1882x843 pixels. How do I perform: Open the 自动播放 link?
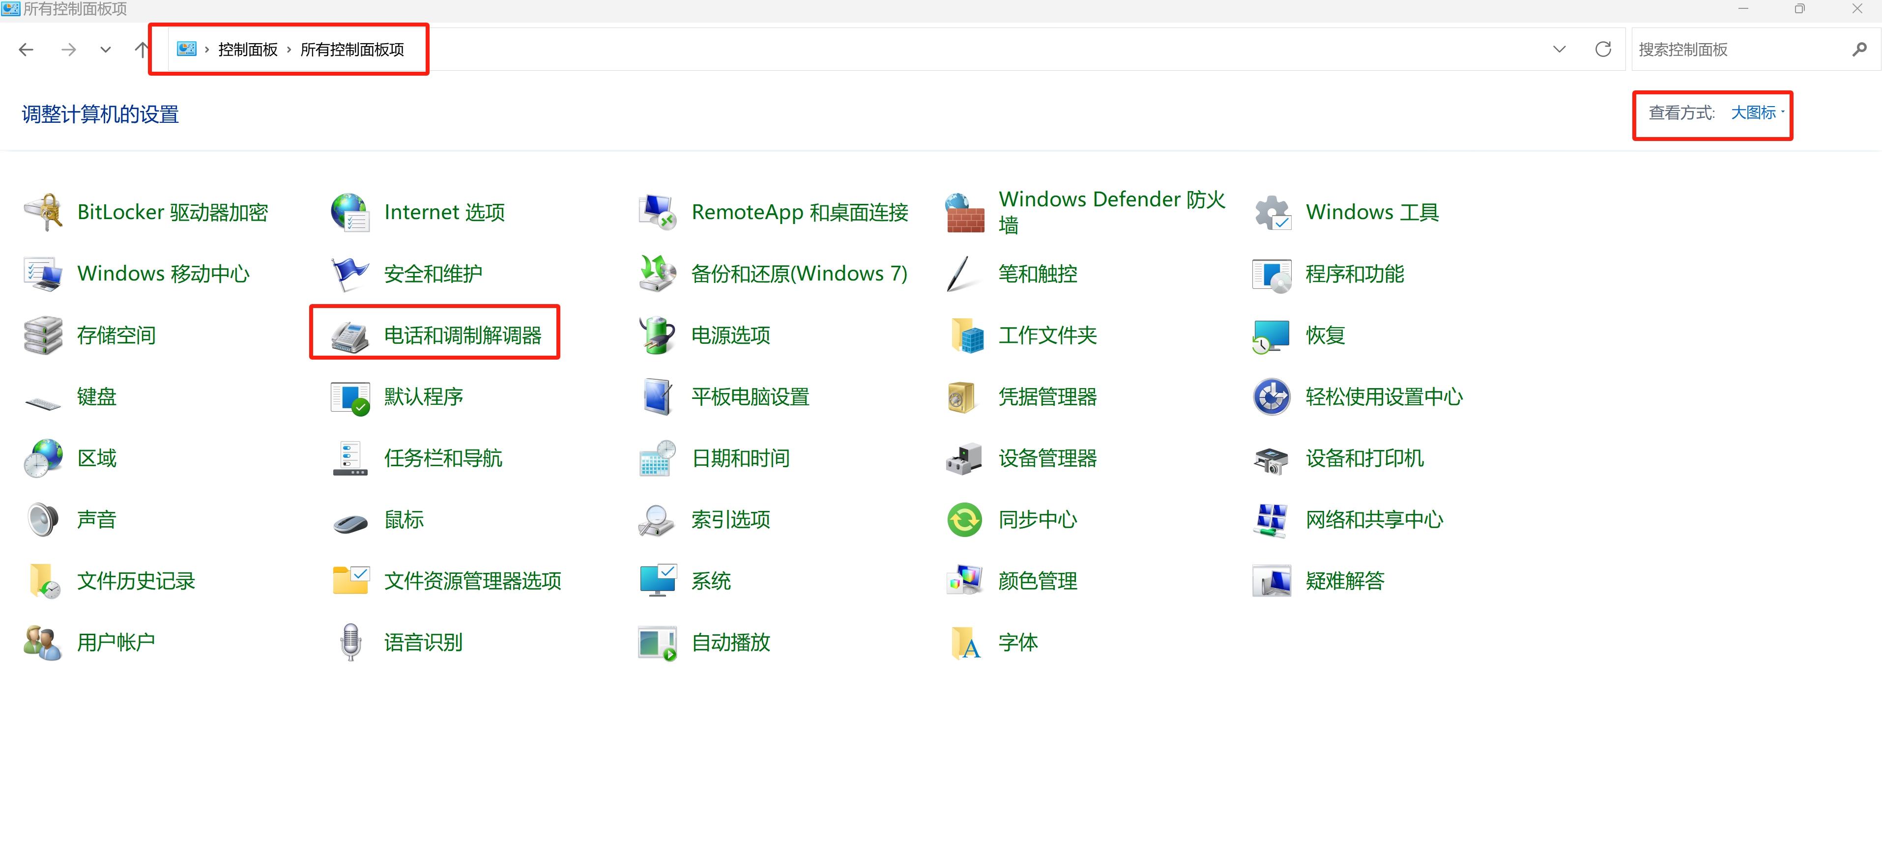[x=730, y=642]
